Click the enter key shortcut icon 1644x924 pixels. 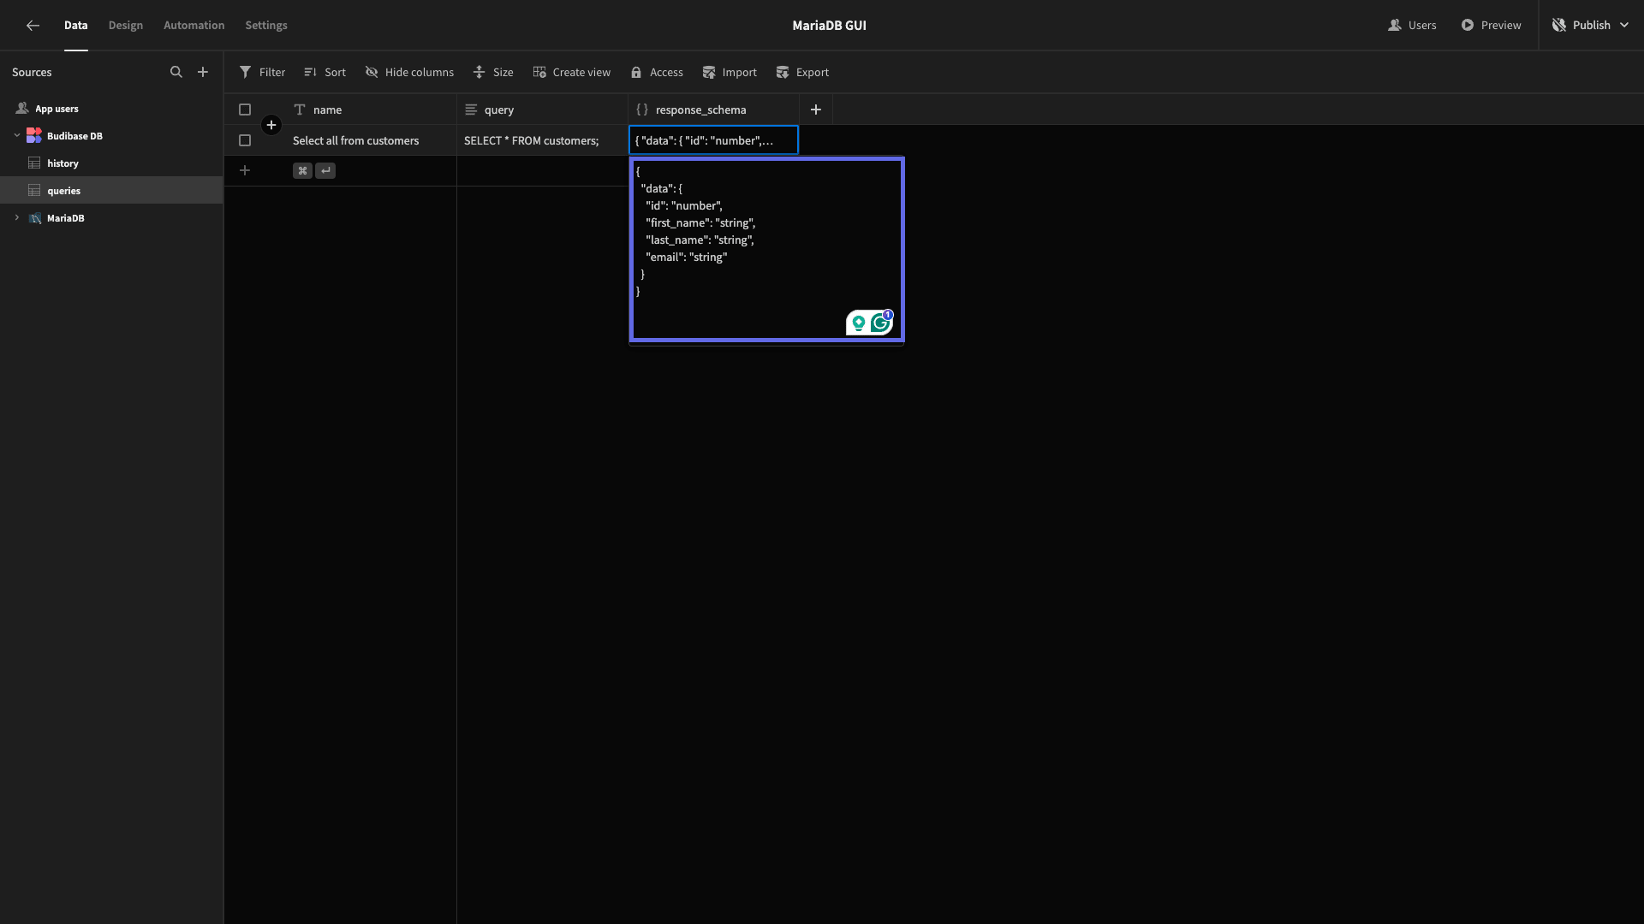(x=325, y=170)
